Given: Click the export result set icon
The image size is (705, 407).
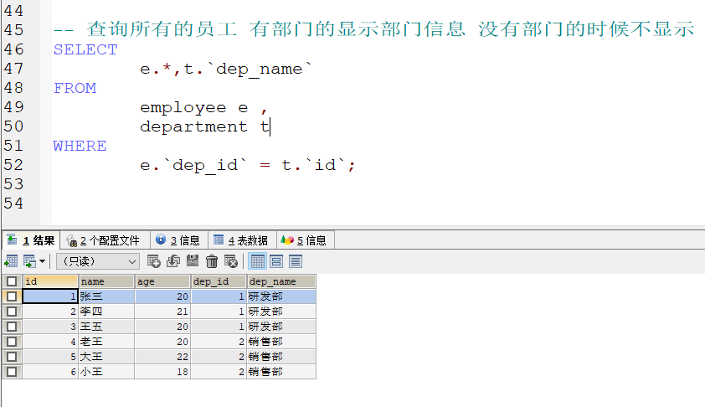Looking at the screenshot, I should click(11, 261).
